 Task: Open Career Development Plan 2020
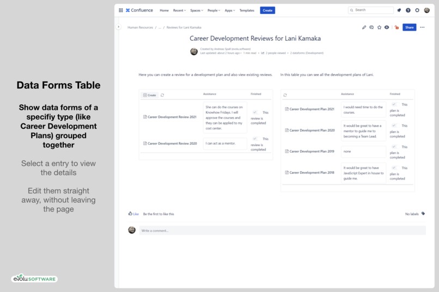pos(312,130)
